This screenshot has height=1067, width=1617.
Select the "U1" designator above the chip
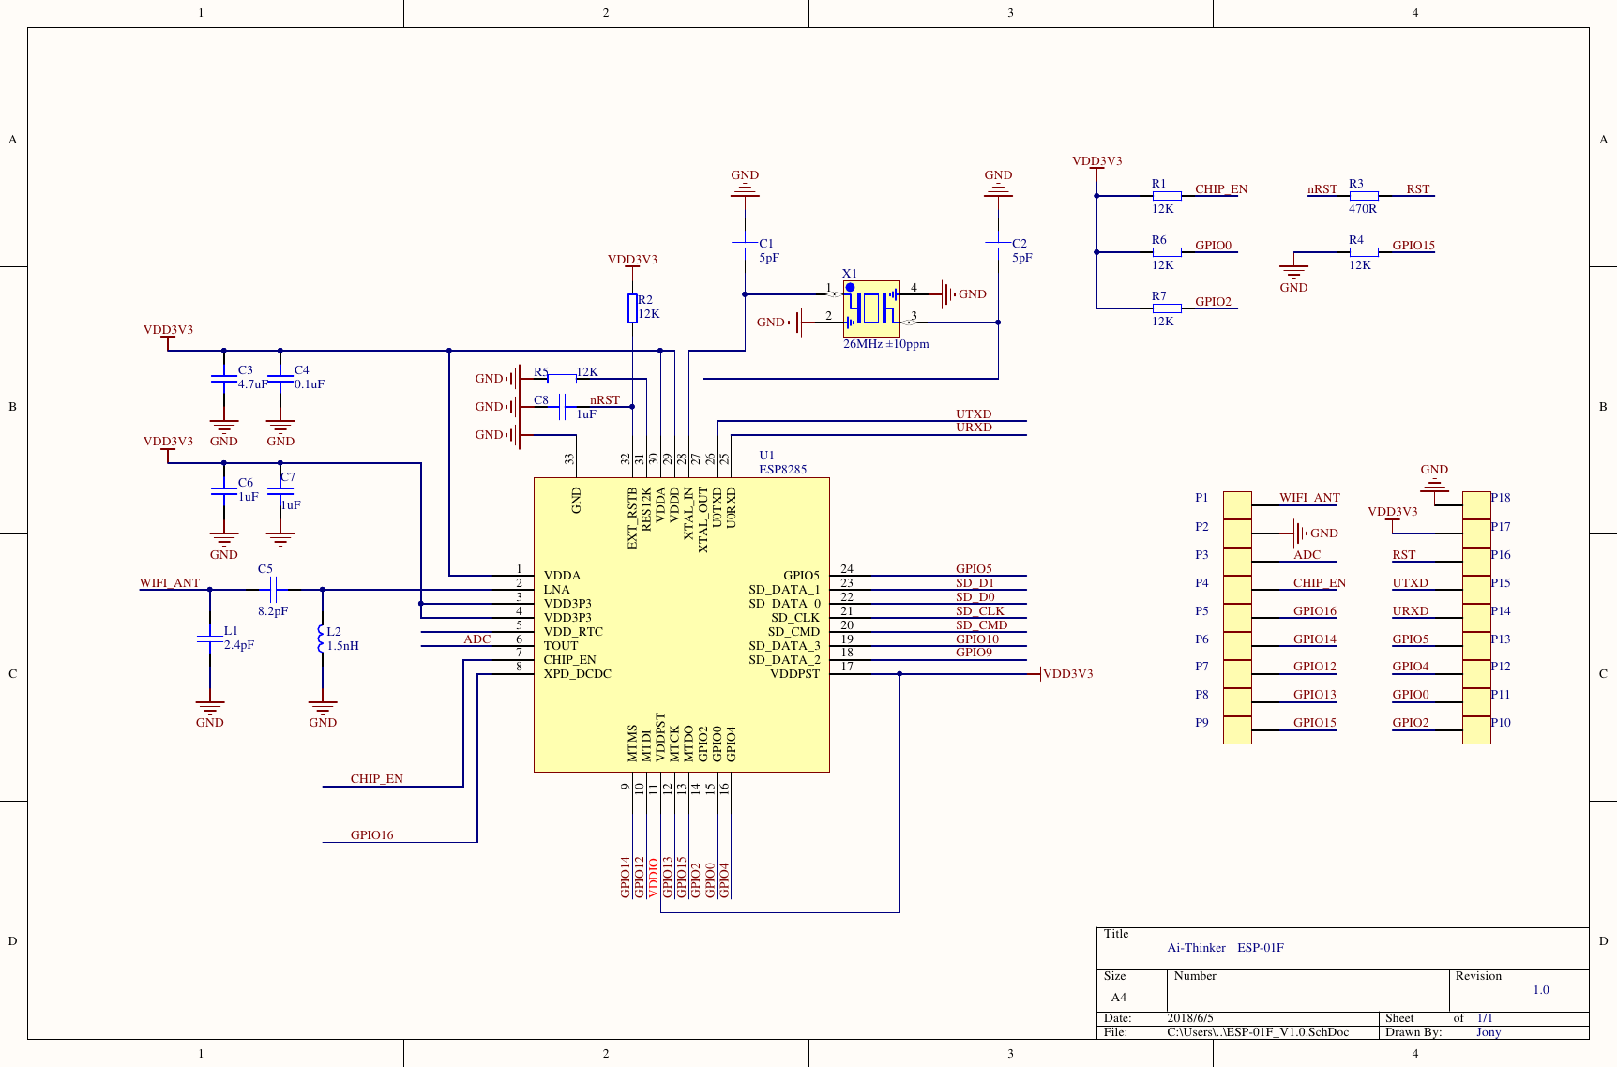766,456
